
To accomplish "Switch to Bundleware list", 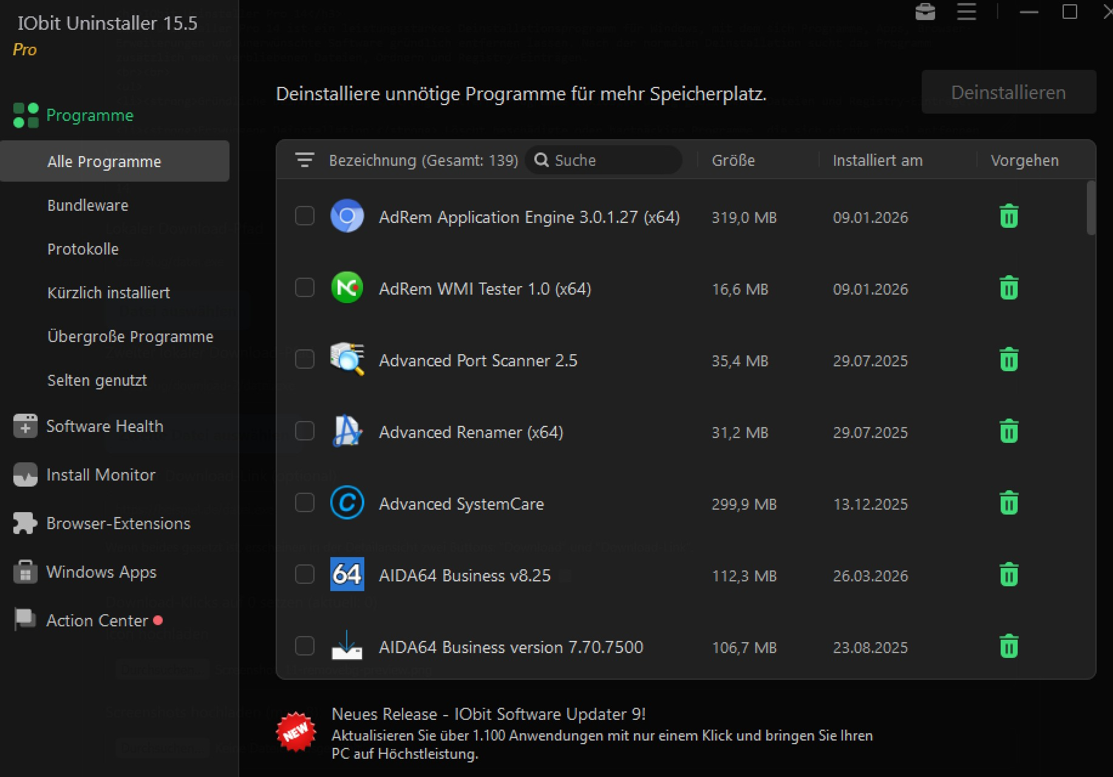I will pyautogui.click(x=87, y=205).
